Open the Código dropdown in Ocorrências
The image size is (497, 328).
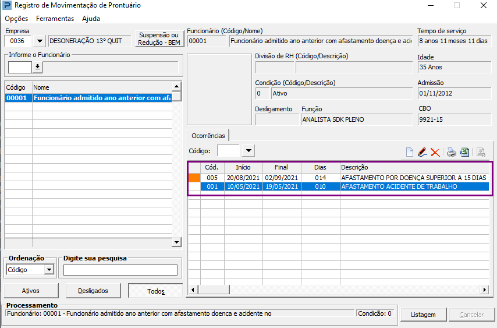click(249, 151)
